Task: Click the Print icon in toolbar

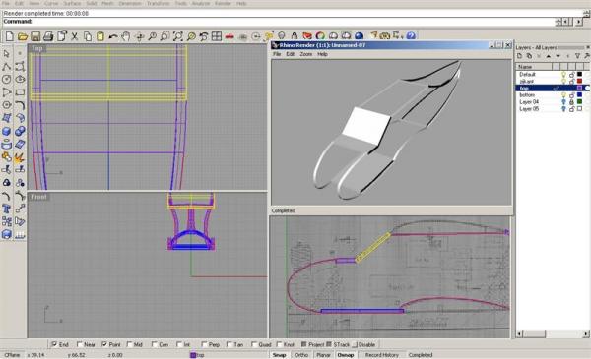Action: tap(48, 36)
